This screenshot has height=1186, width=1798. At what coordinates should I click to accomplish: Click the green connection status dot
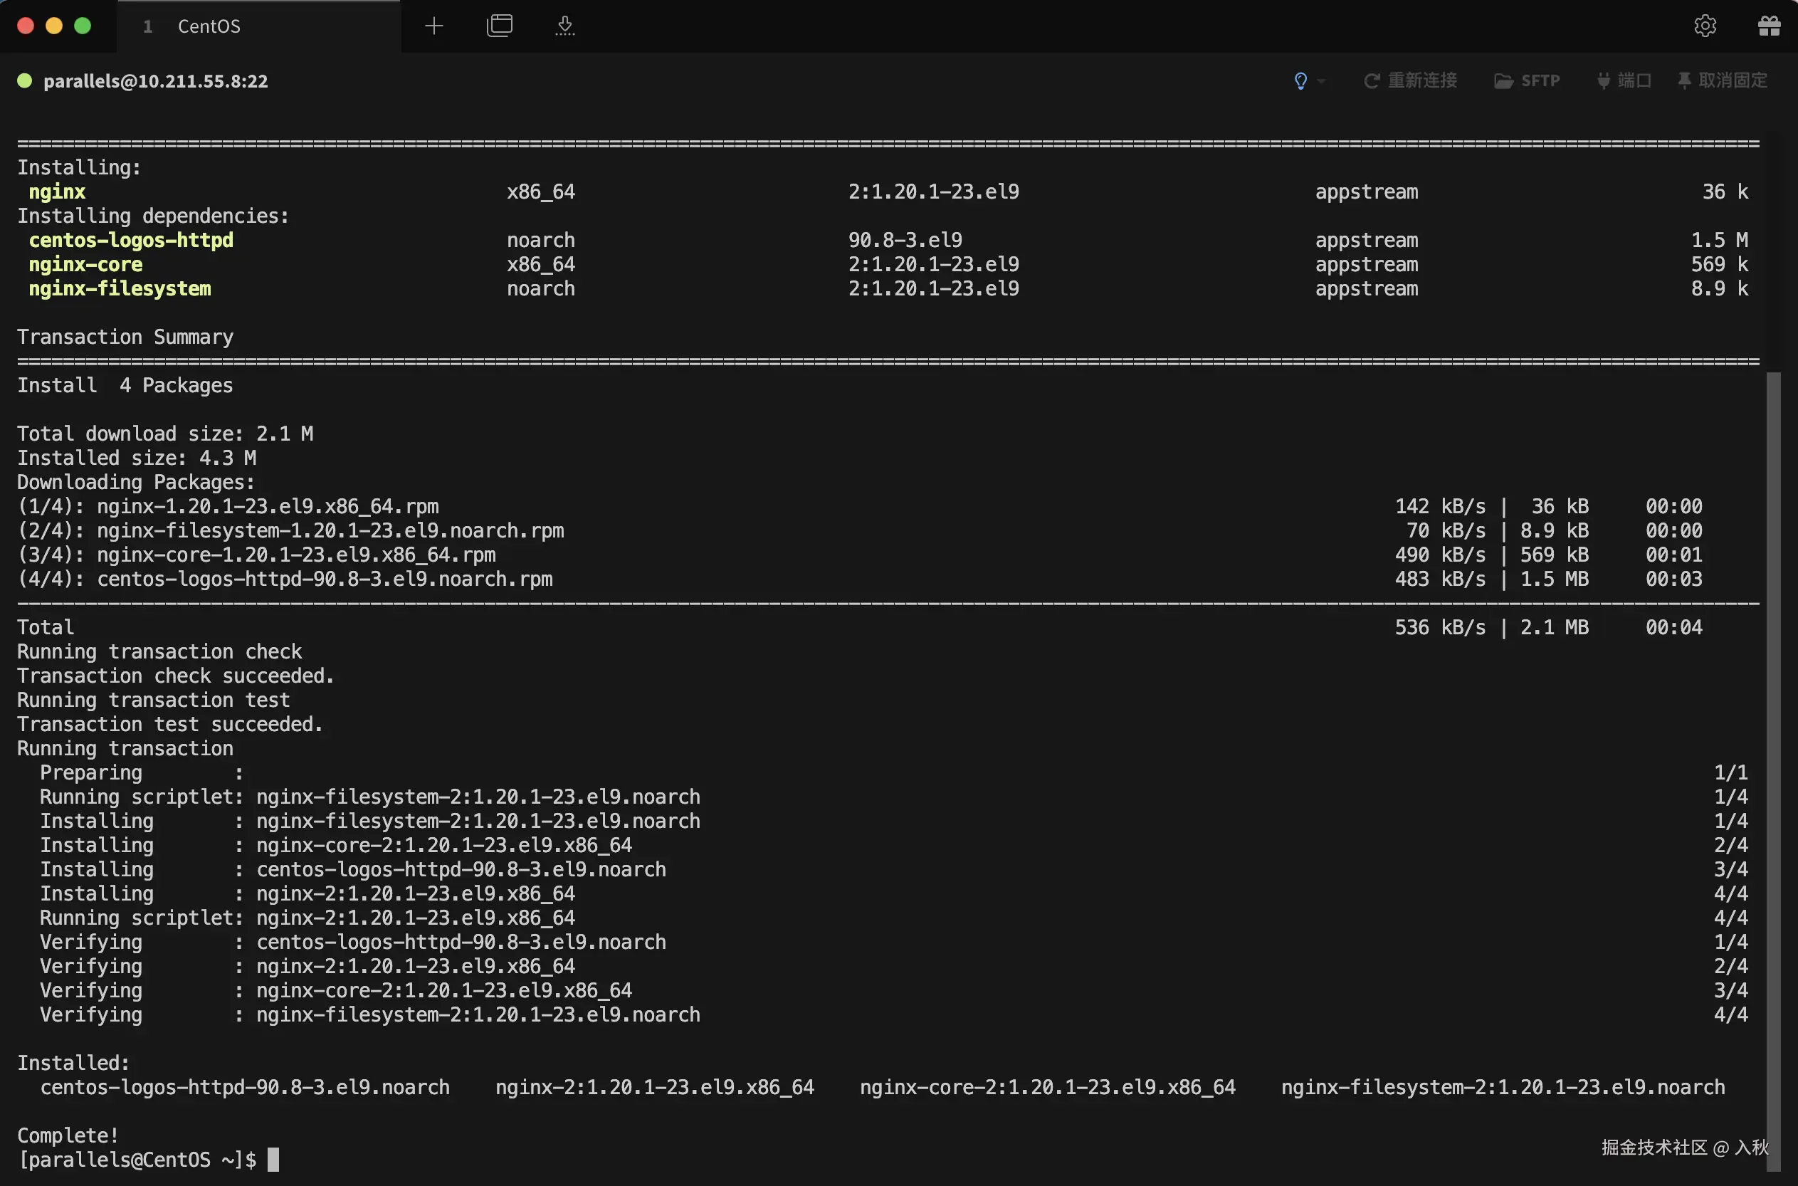(24, 81)
